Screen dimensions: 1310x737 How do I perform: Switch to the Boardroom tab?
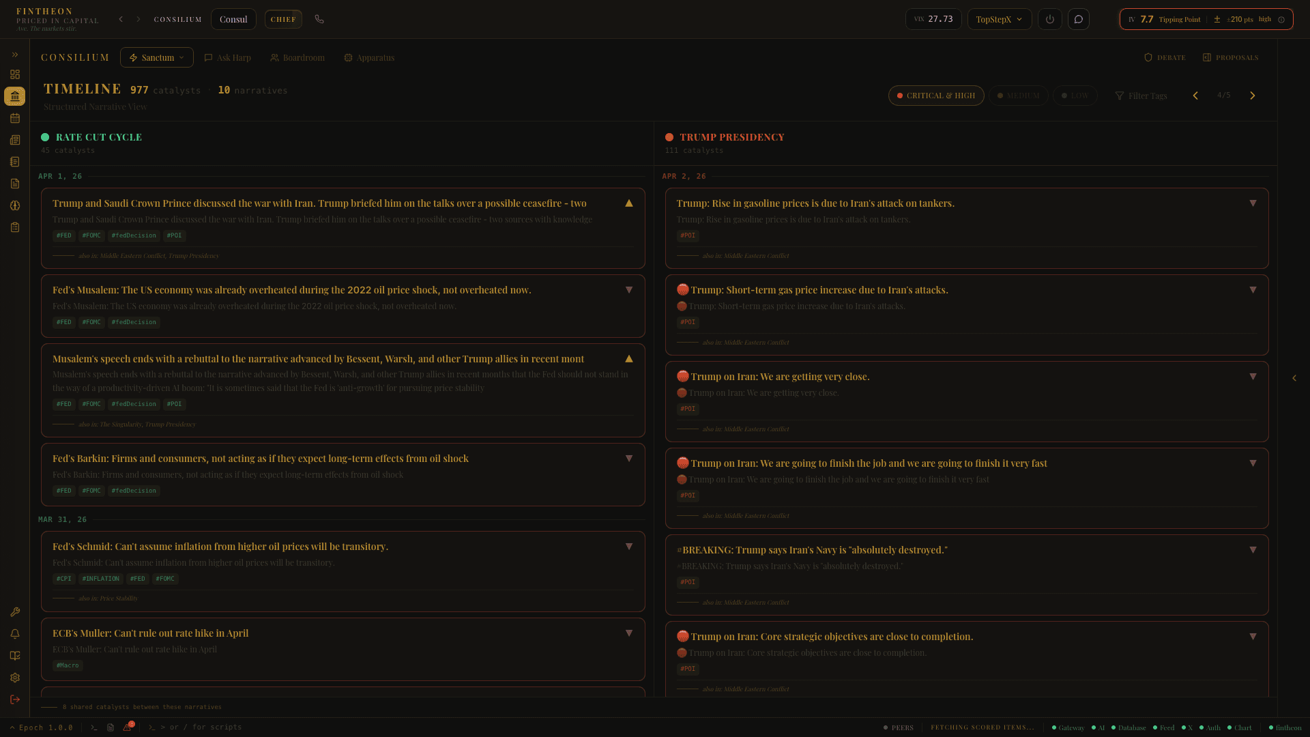[297, 57]
